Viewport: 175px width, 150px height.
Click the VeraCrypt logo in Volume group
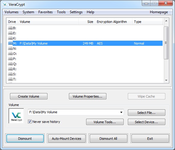point(16,116)
